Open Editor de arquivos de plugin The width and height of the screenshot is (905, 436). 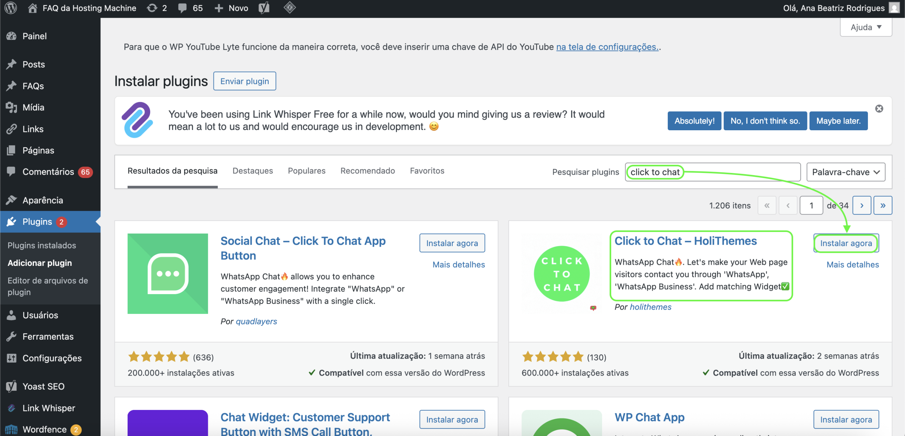coord(48,286)
